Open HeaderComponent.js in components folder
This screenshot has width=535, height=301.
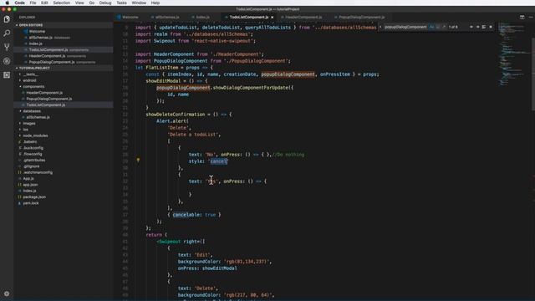44,93
